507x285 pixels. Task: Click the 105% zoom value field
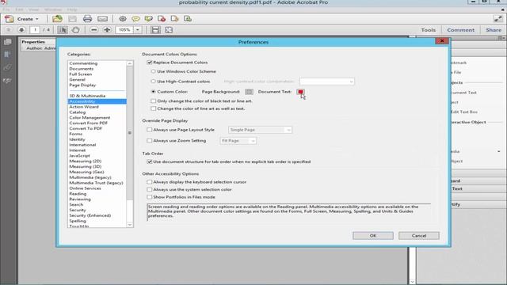tap(124, 30)
